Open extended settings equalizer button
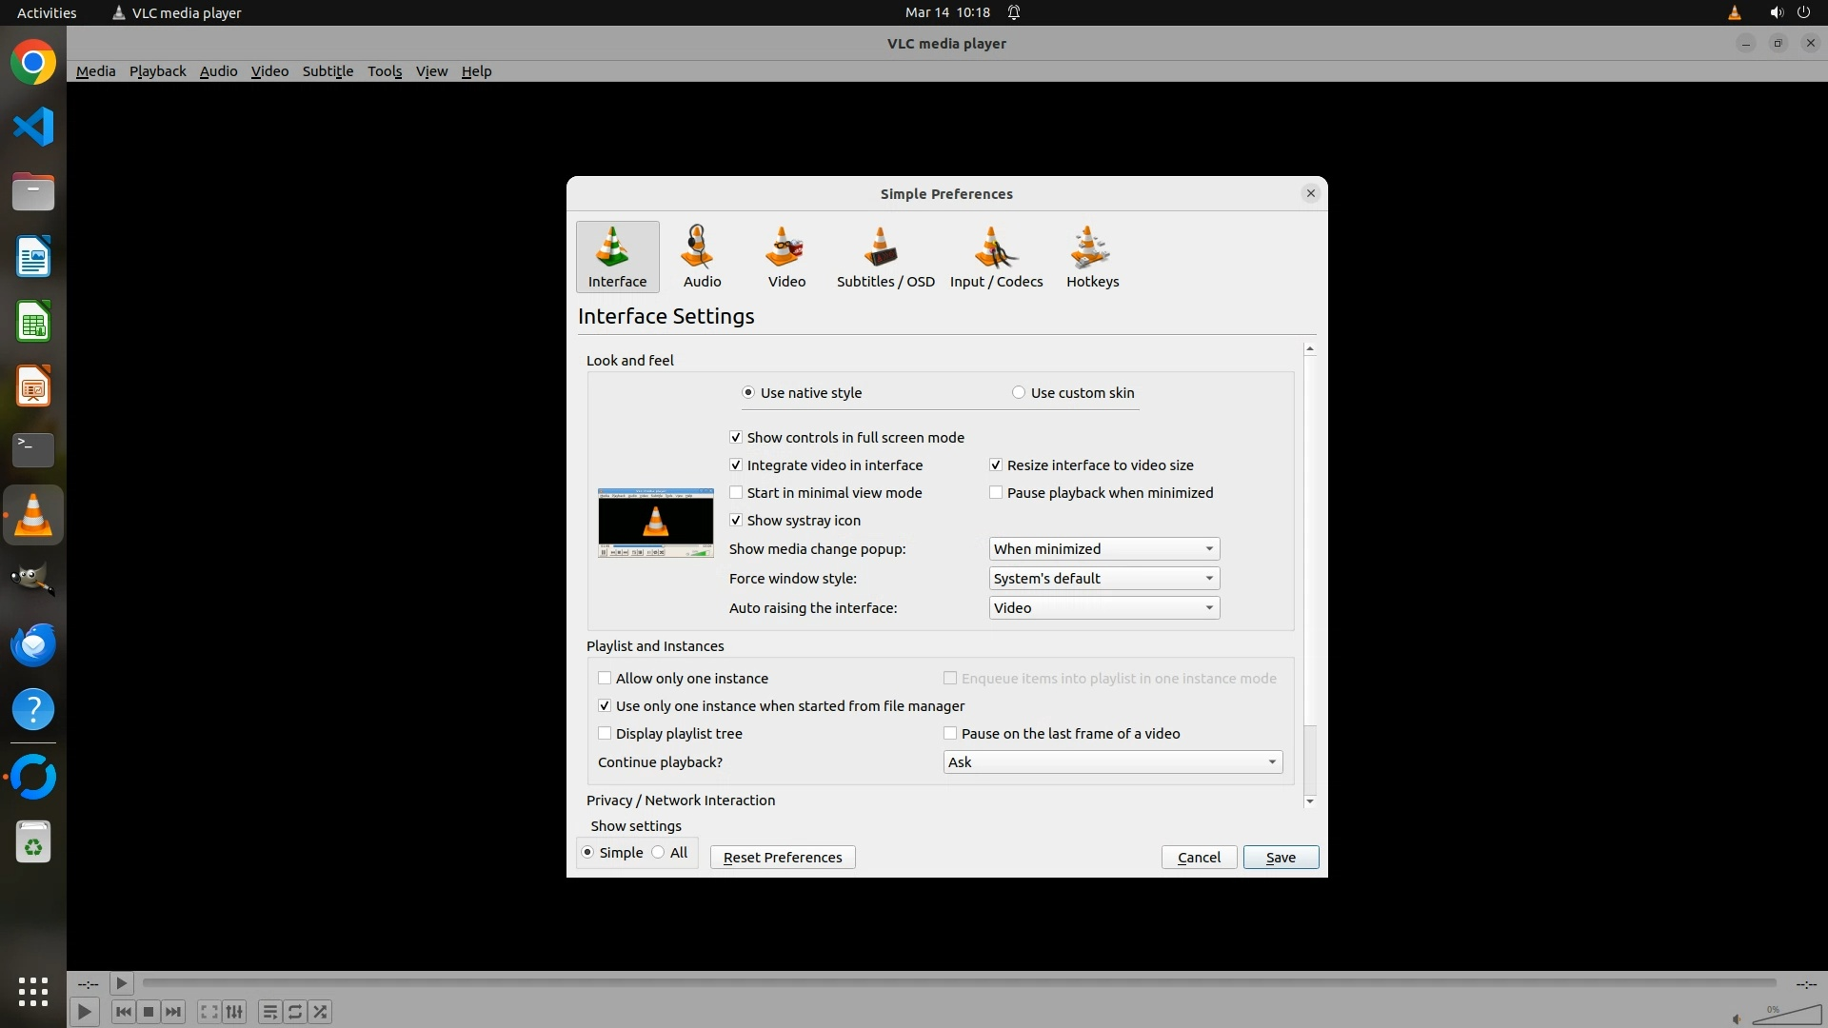The image size is (1828, 1028). tap(234, 1012)
